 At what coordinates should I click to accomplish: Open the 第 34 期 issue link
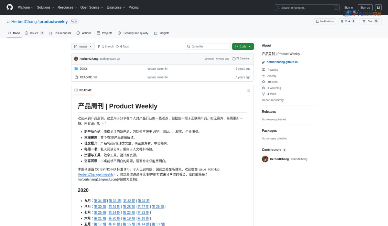pos(100,201)
